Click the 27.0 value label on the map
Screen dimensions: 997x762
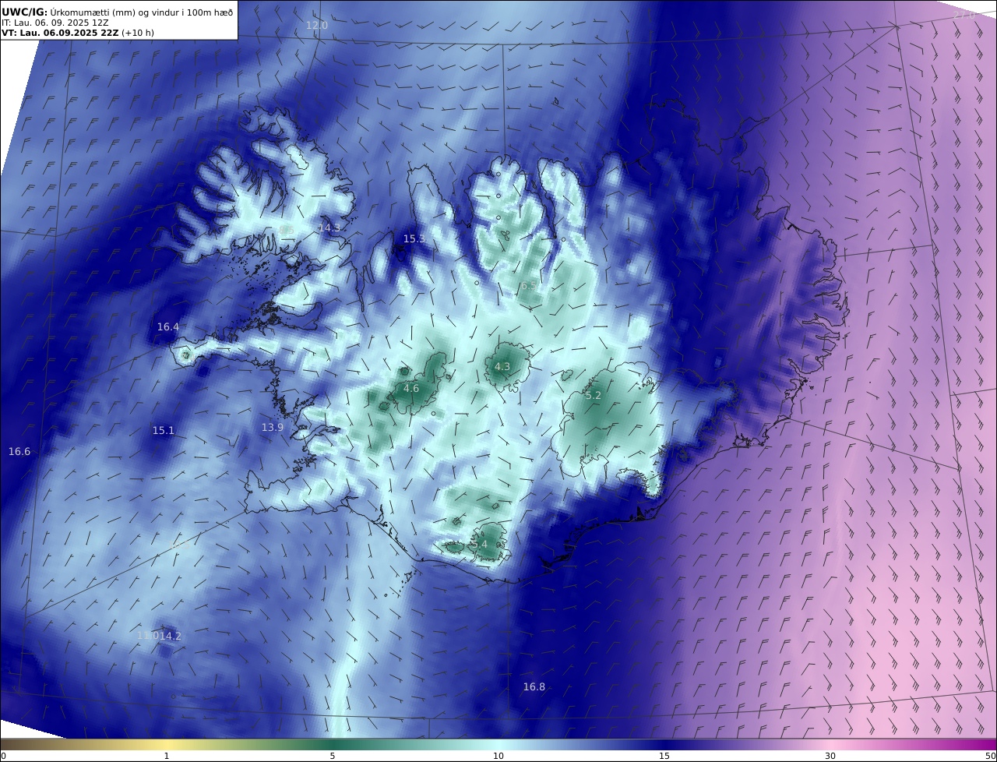964,15
